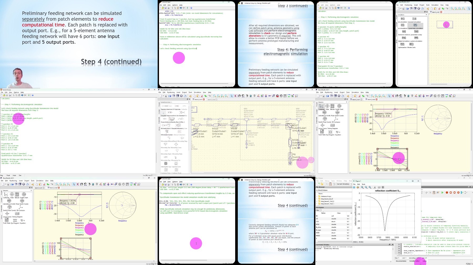Choose the optimization simulation icon
The width and height of the screenshot is (473, 265).
click(402, 44)
